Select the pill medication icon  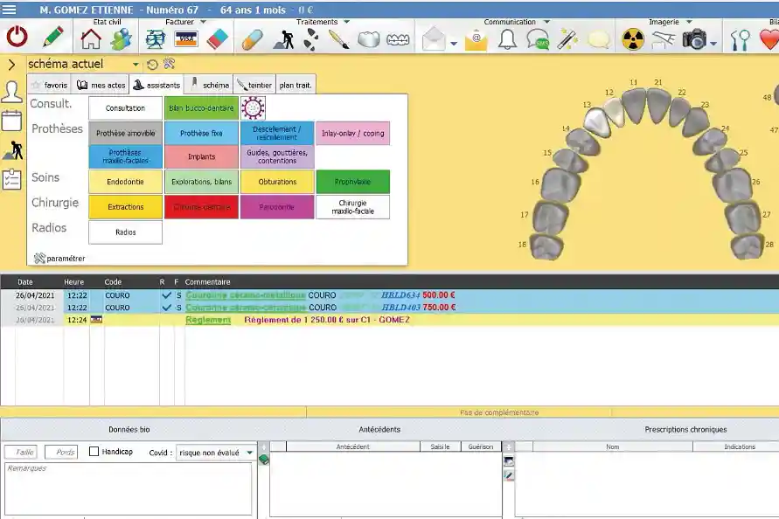(x=252, y=38)
